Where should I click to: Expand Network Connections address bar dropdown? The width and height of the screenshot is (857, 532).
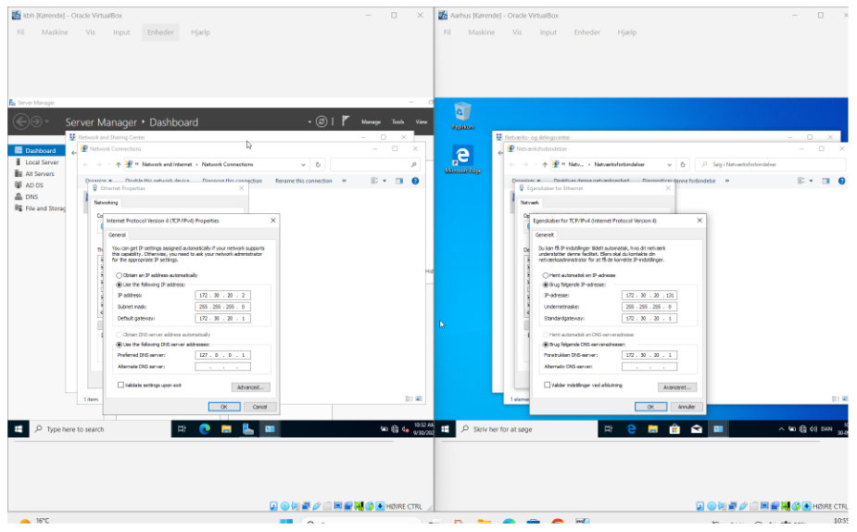point(303,164)
